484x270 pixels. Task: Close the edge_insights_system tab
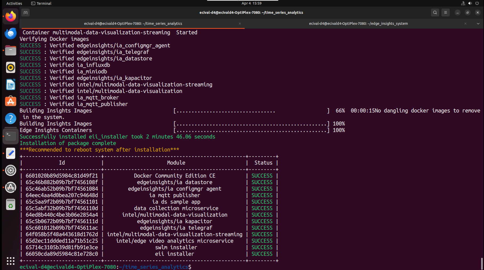coord(465,24)
